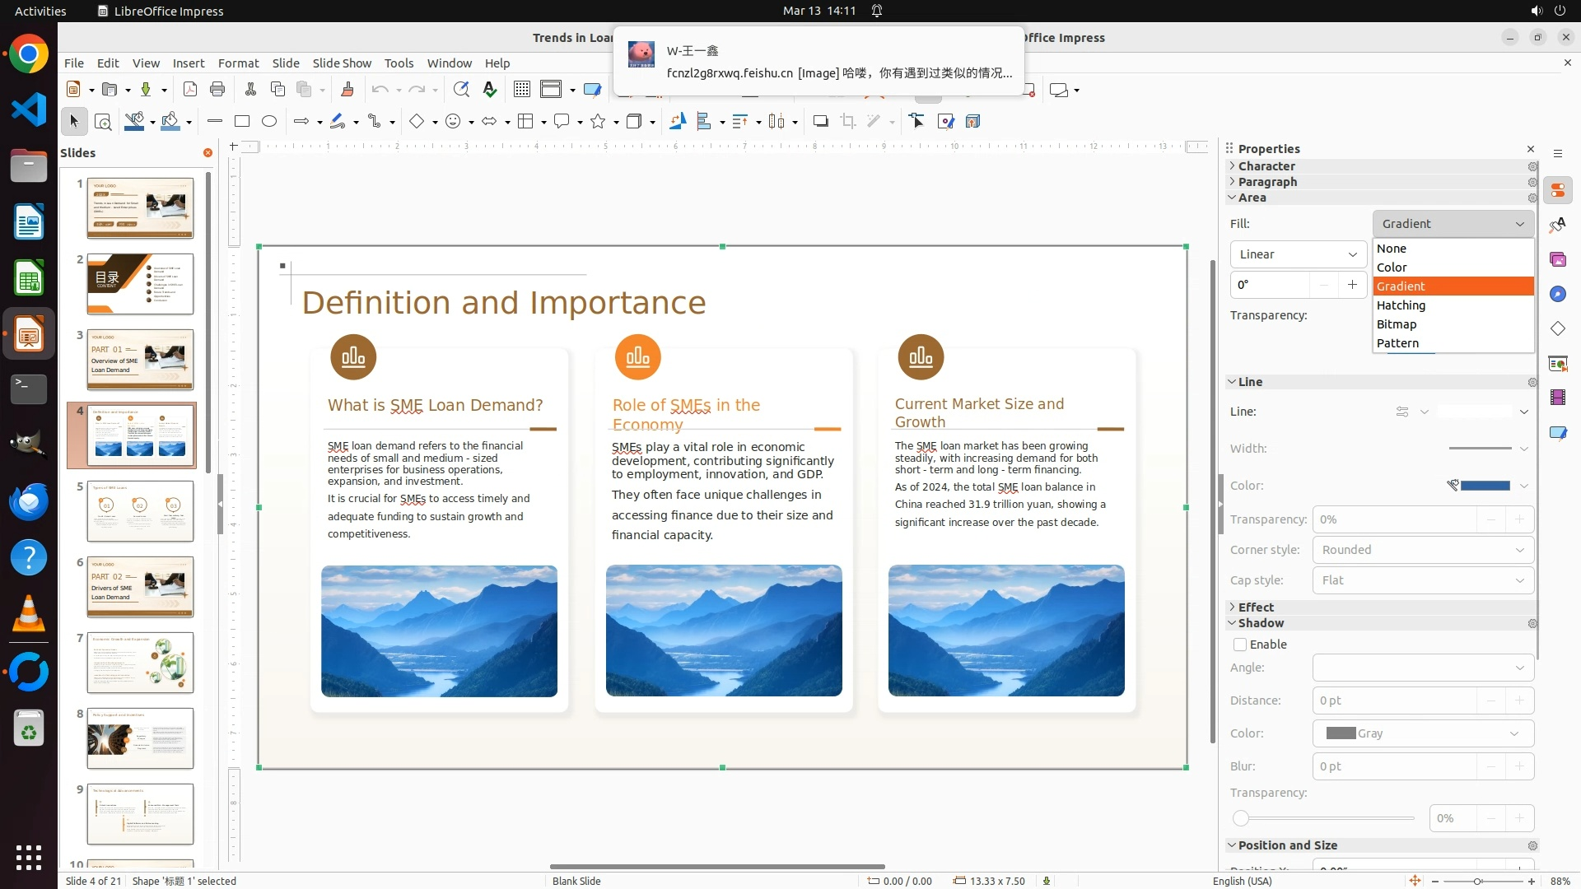Choose Hatching from the Fill list
This screenshot has height=889, width=1581.
tap(1401, 305)
